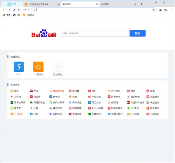175x163 pixels.
Task: Open the 115组织 bookmark bar item
Action: pos(28,15)
